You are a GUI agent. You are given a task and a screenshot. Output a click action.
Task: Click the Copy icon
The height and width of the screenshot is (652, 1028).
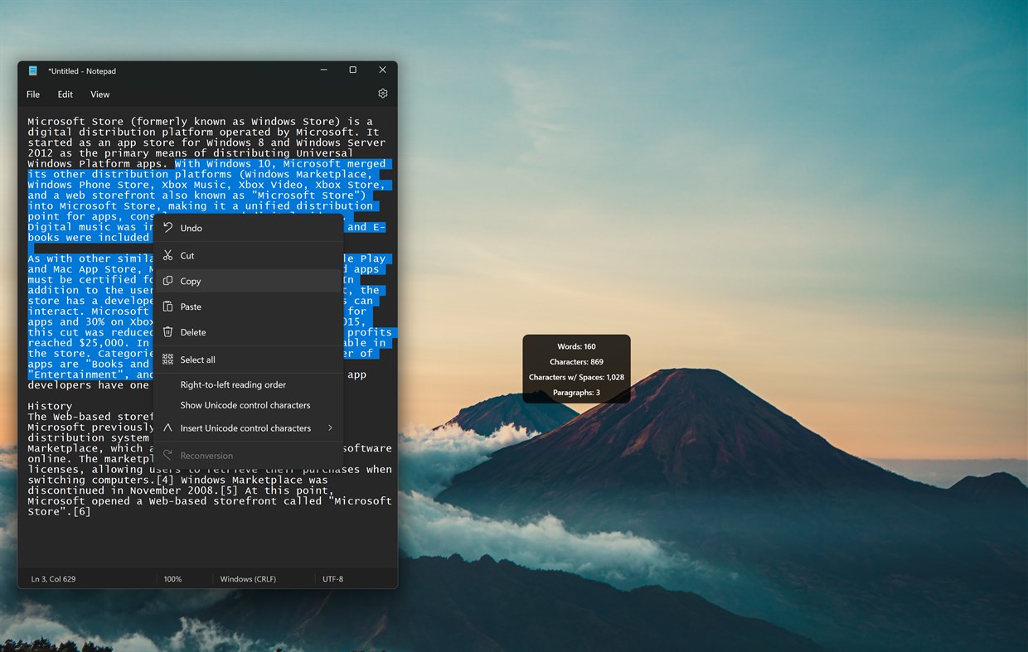pyautogui.click(x=170, y=281)
